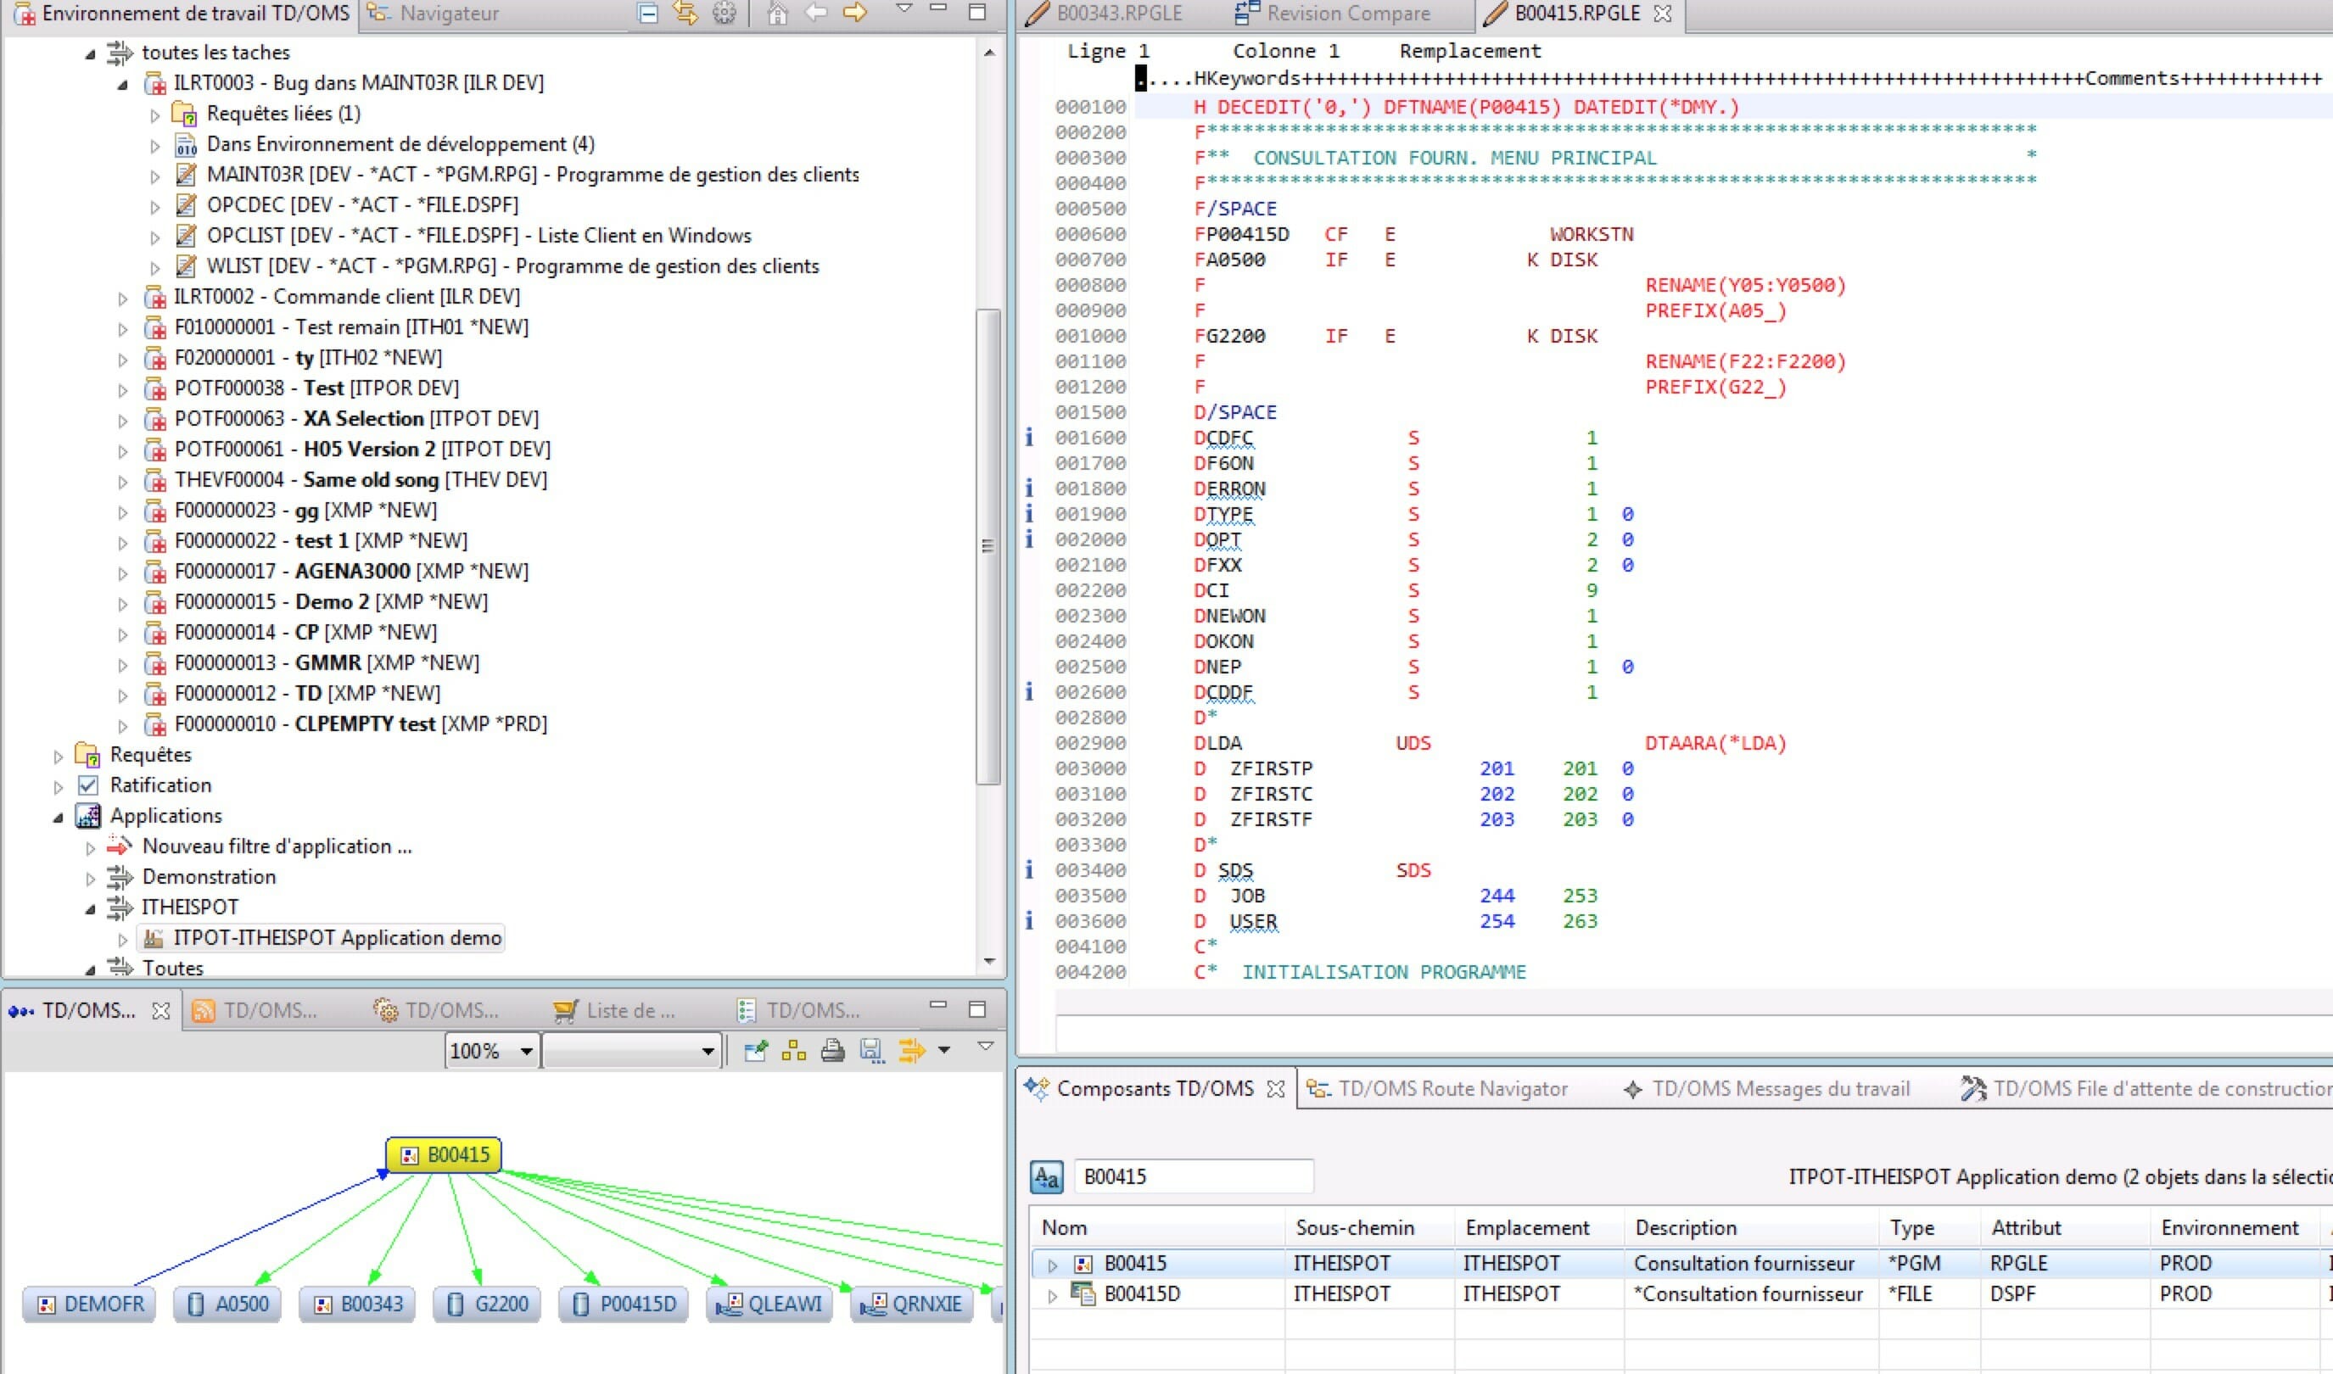Select the G2200 node in the graph
Image resolution: width=2333 pixels, height=1374 pixels.
coord(487,1304)
